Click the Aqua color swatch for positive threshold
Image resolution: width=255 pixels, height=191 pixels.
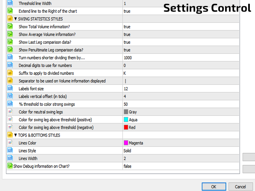pyautogui.click(x=126, y=119)
